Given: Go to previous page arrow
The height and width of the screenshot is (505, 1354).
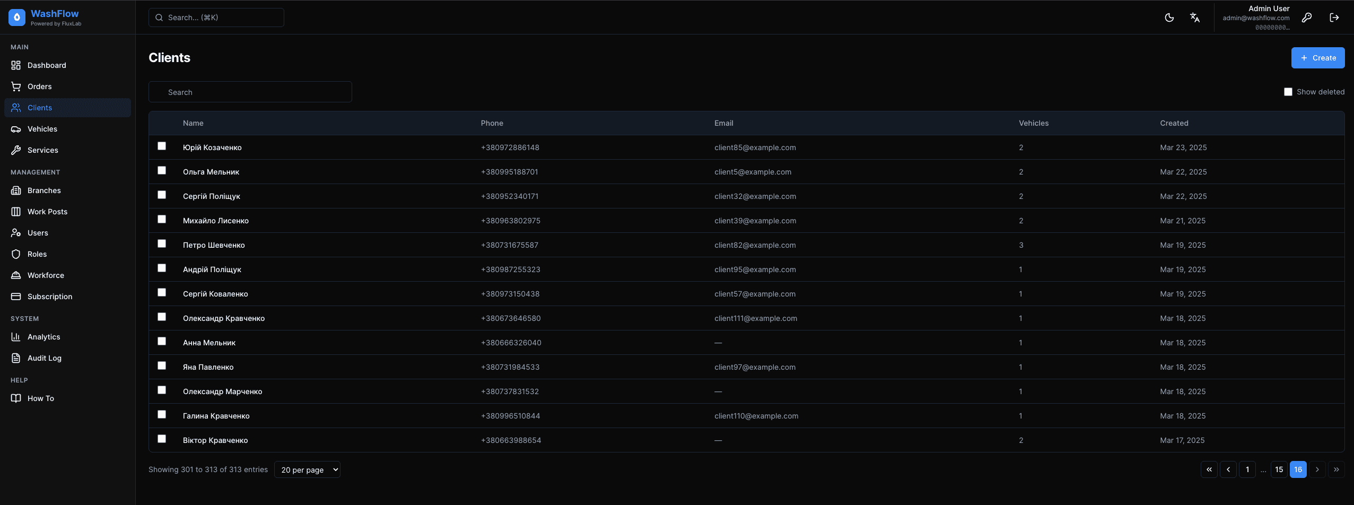Looking at the screenshot, I should click(1228, 469).
